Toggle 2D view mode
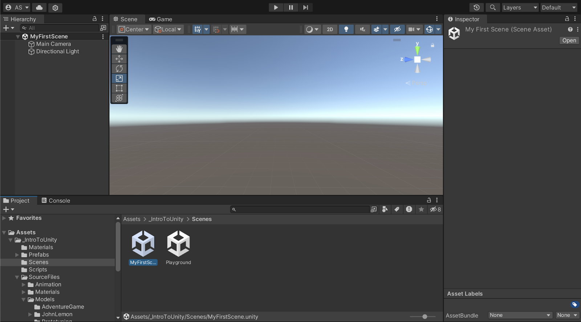This screenshot has width=581, height=322. click(330, 29)
